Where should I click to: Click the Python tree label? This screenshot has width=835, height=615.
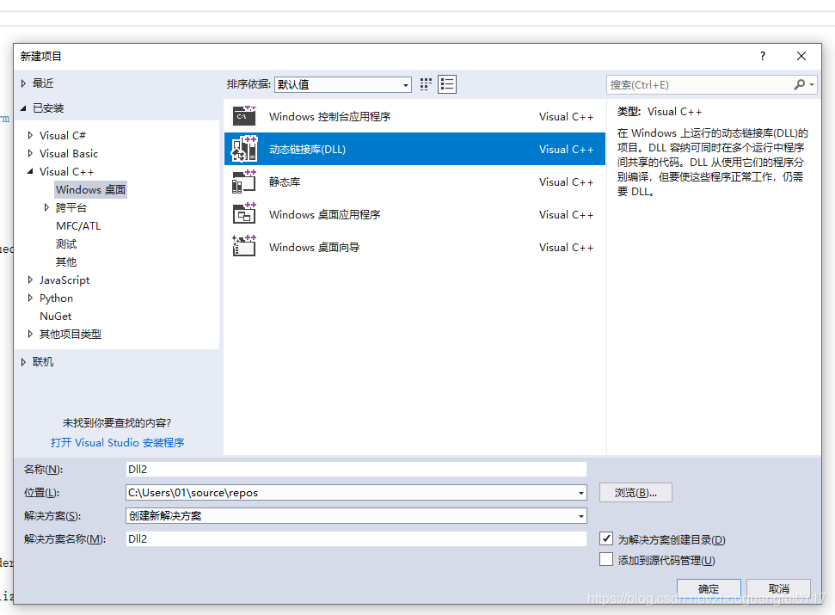point(56,298)
